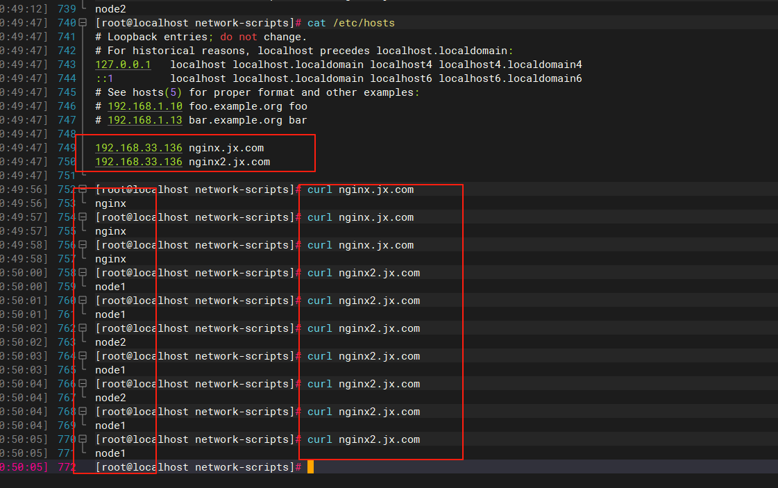
Task: Click the curl nginx2.jx.com command on line 762
Action: [364, 328]
